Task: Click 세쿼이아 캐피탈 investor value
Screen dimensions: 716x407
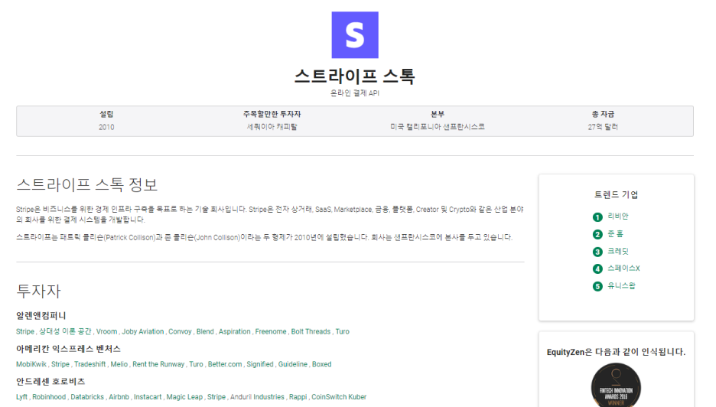Action: pos(272,126)
